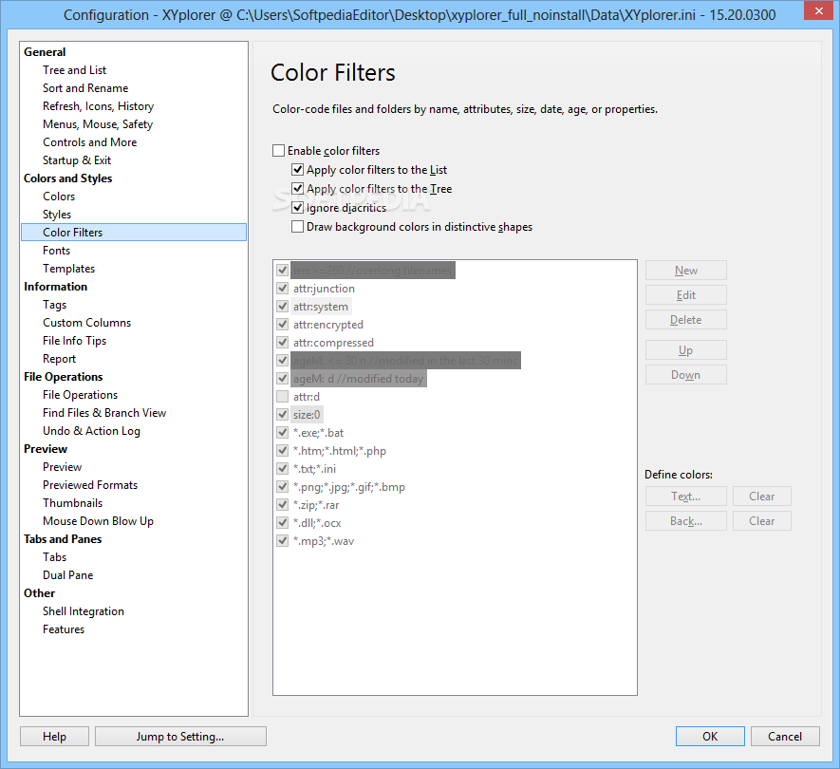The width and height of the screenshot is (840, 769).
Task: Clear the back color
Action: click(x=762, y=521)
